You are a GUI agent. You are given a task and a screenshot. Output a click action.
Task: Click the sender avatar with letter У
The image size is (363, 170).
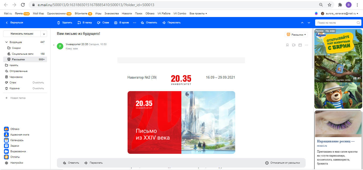pyautogui.click(x=60, y=46)
